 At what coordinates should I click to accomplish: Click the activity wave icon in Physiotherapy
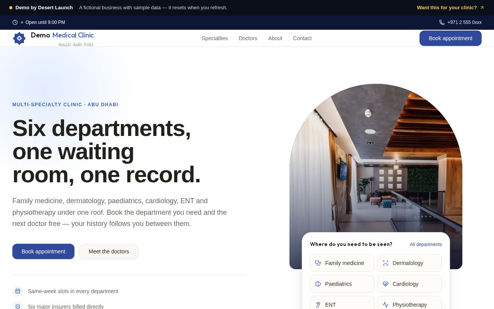386,305
